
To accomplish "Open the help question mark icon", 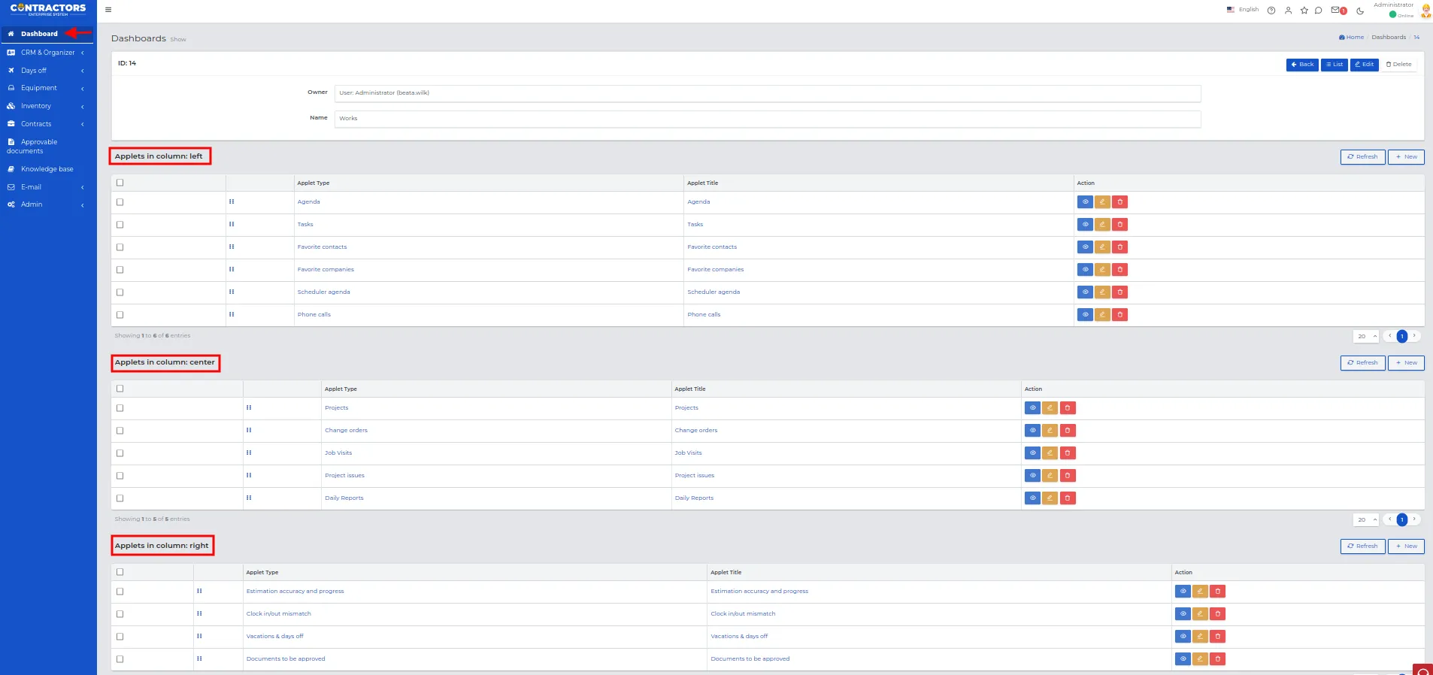I will [x=1271, y=11].
